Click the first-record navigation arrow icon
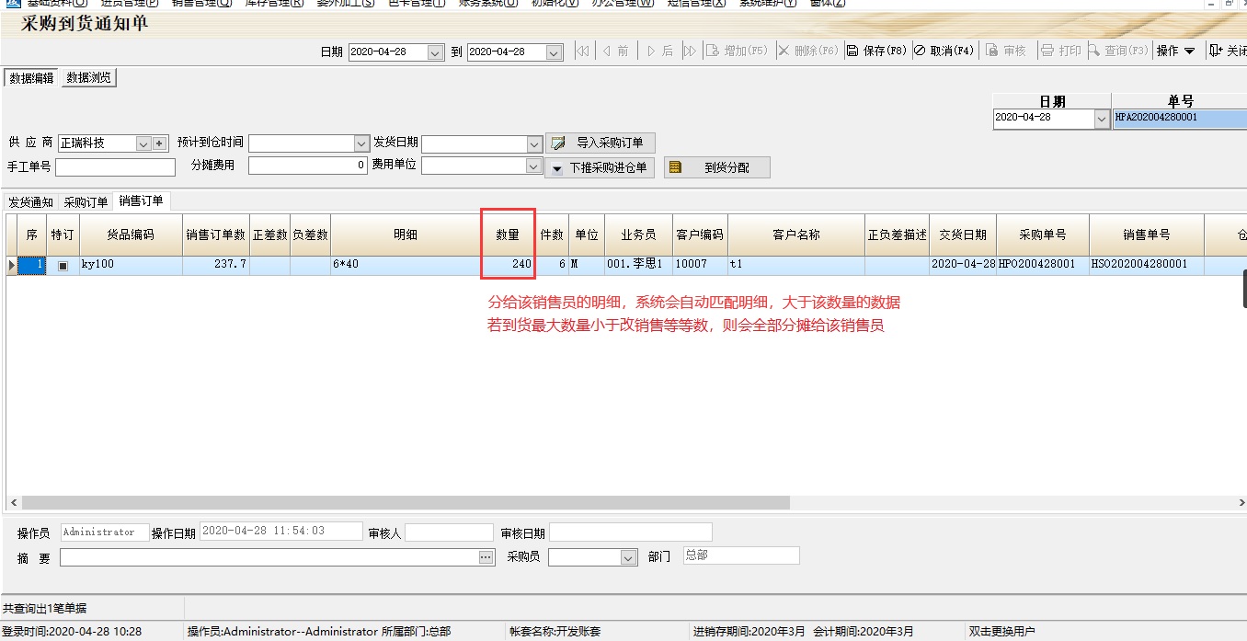The width and height of the screenshot is (1247, 641). point(582,51)
